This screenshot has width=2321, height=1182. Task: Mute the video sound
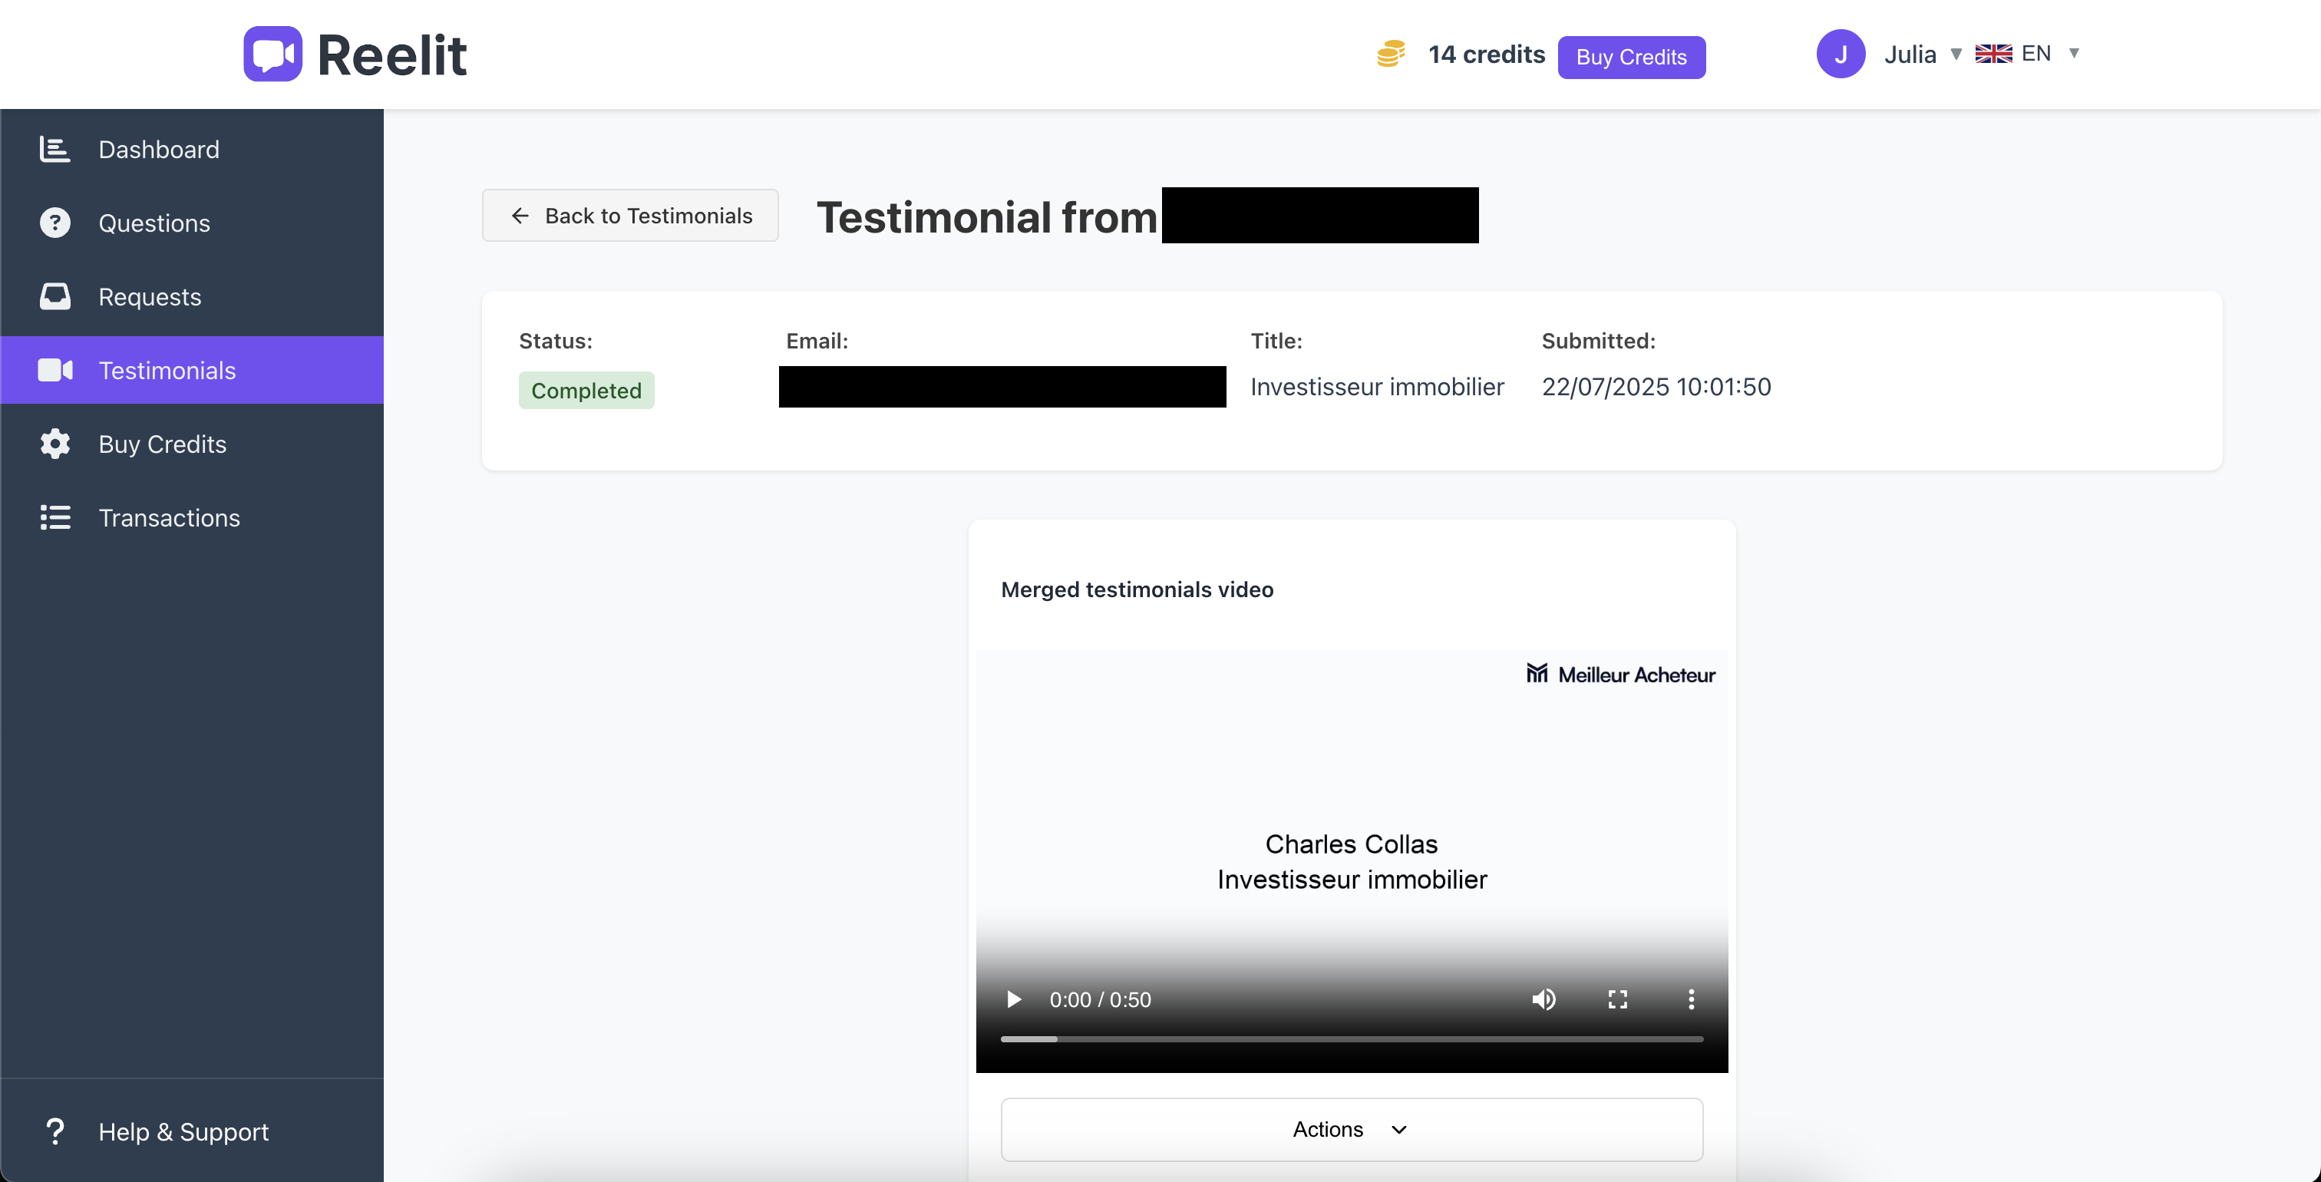1543,1000
